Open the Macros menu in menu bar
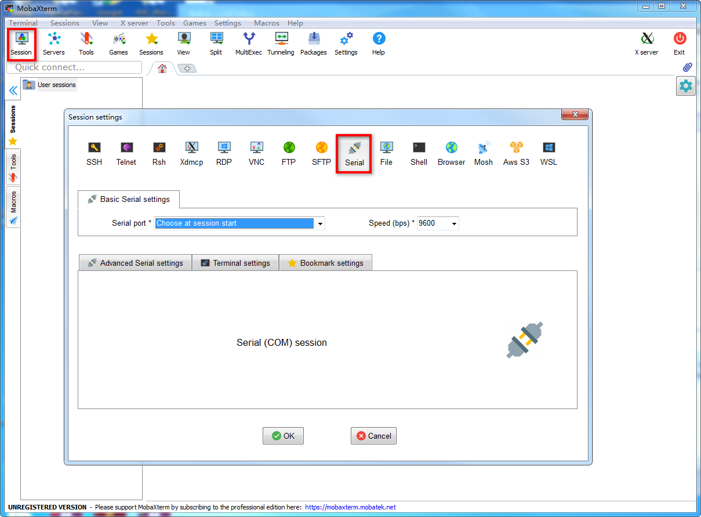 (x=267, y=23)
